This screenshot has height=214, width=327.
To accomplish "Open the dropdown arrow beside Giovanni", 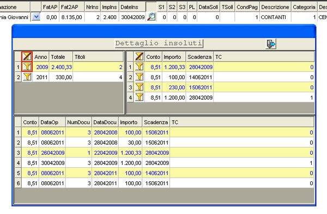I will point(36,17).
